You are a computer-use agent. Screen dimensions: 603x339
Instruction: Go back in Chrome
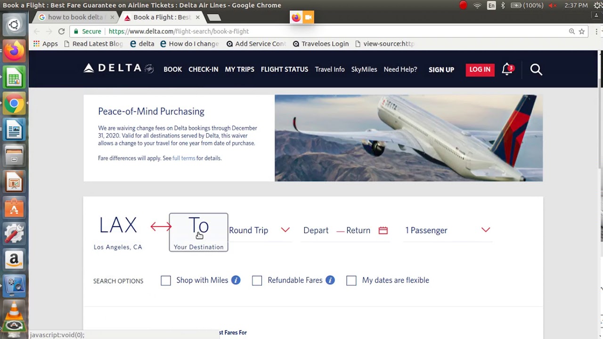[x=37, y=31]
